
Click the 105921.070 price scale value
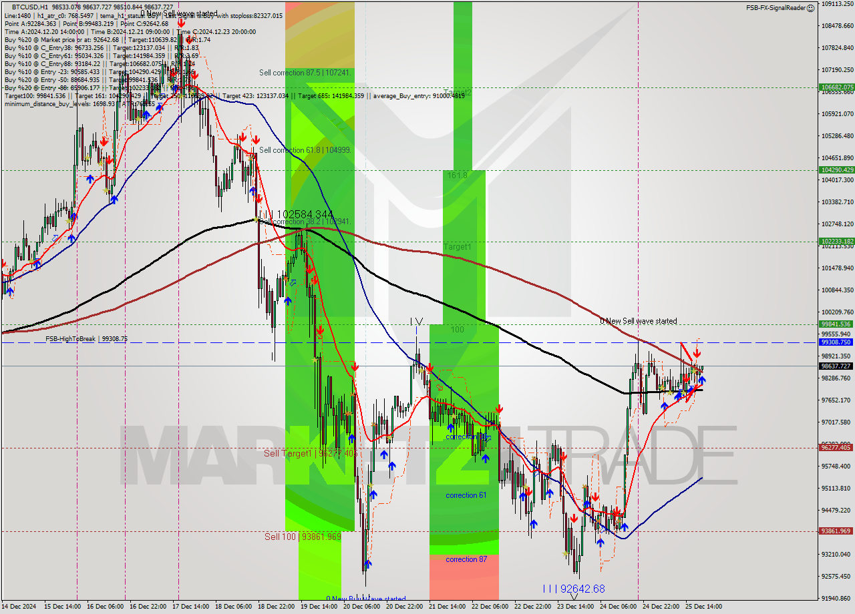pos(837,113)
